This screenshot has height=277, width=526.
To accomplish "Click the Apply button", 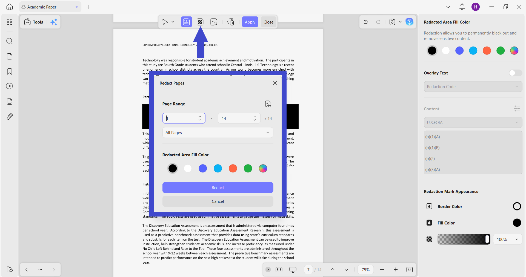I will [250, 22].
